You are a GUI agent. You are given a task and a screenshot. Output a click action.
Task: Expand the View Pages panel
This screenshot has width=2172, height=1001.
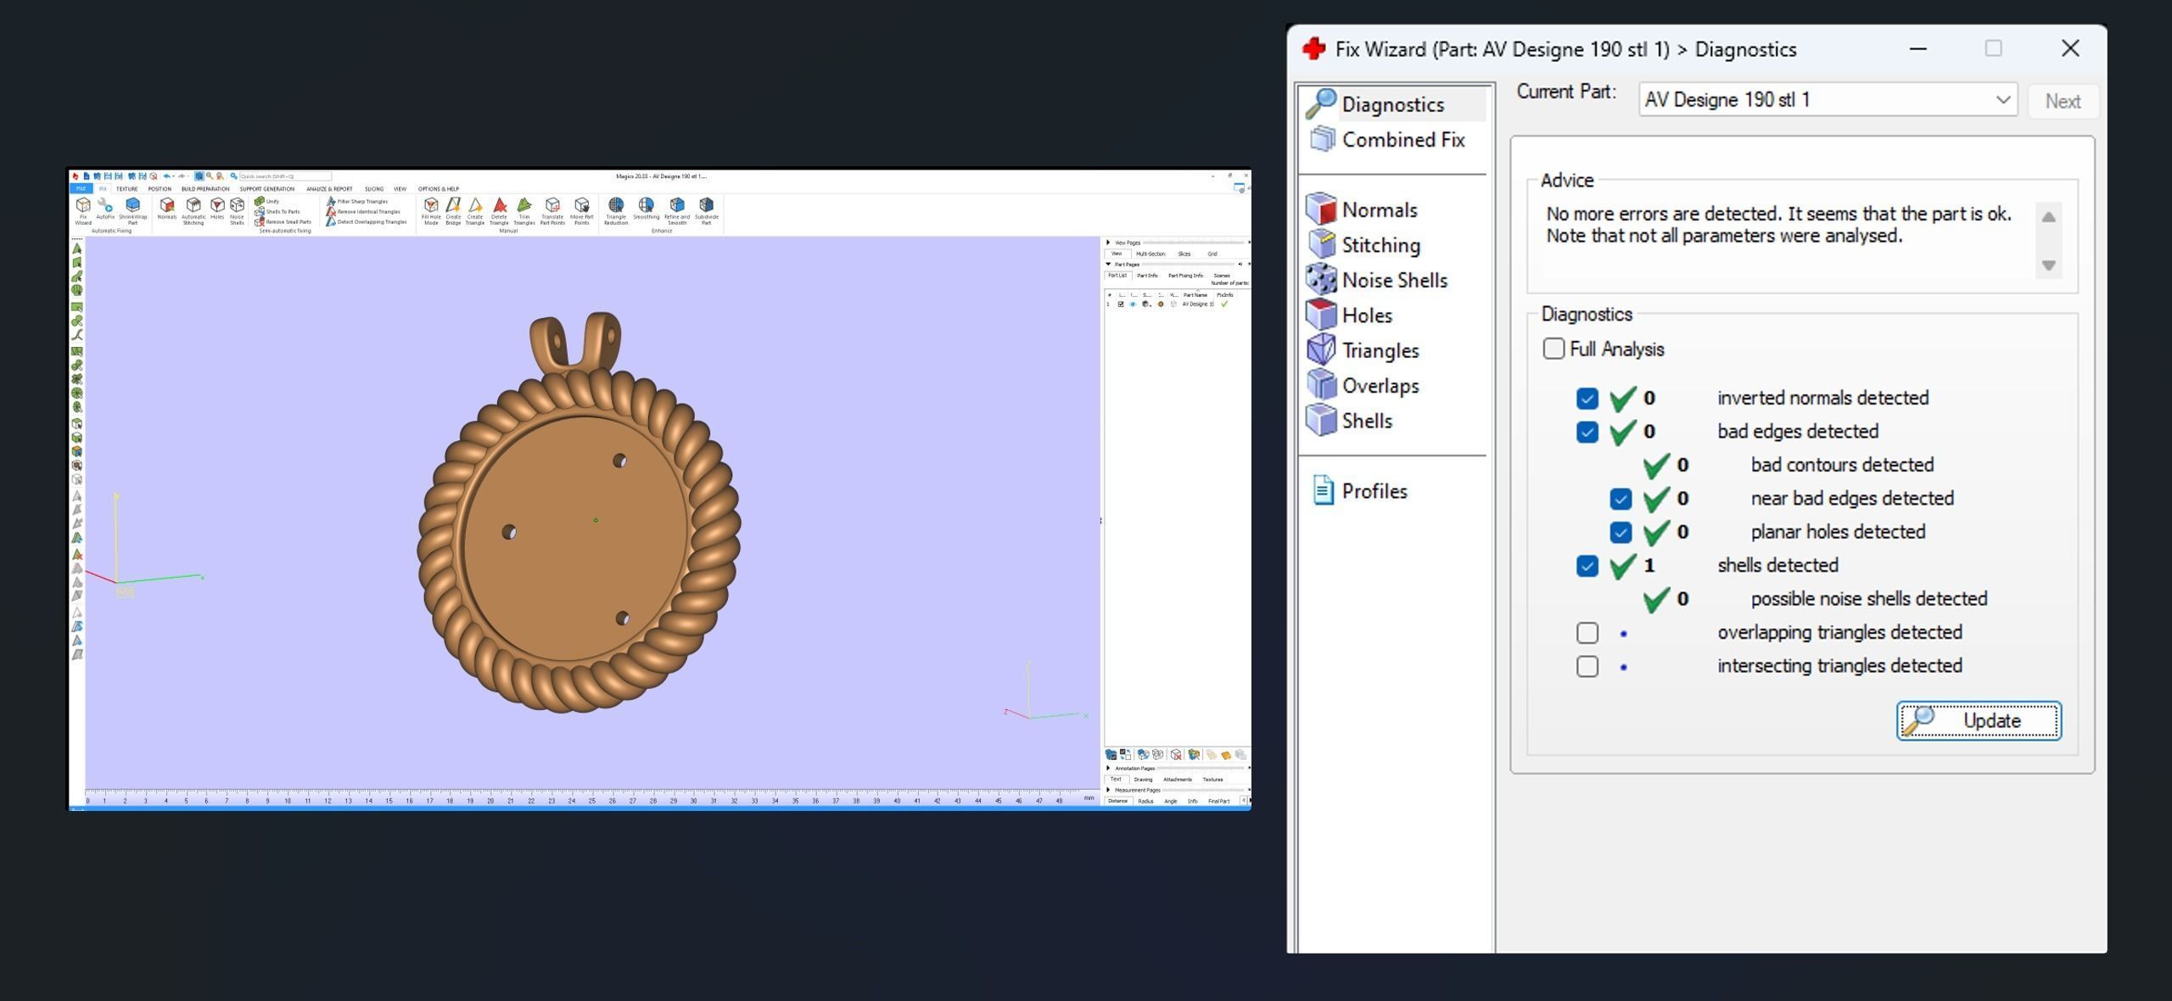(x=1108, y=243)
